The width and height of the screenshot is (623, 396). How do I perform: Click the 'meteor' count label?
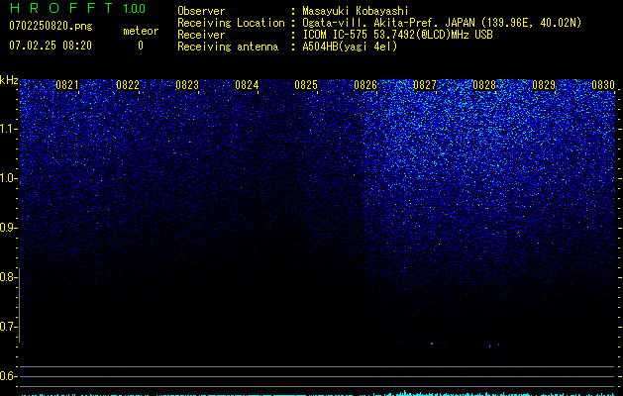pos(141,31)
